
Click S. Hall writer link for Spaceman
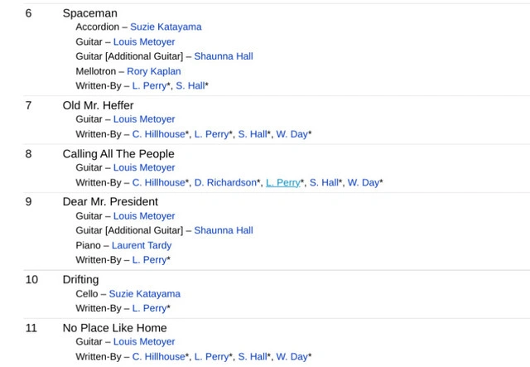(x=190, y=85)
